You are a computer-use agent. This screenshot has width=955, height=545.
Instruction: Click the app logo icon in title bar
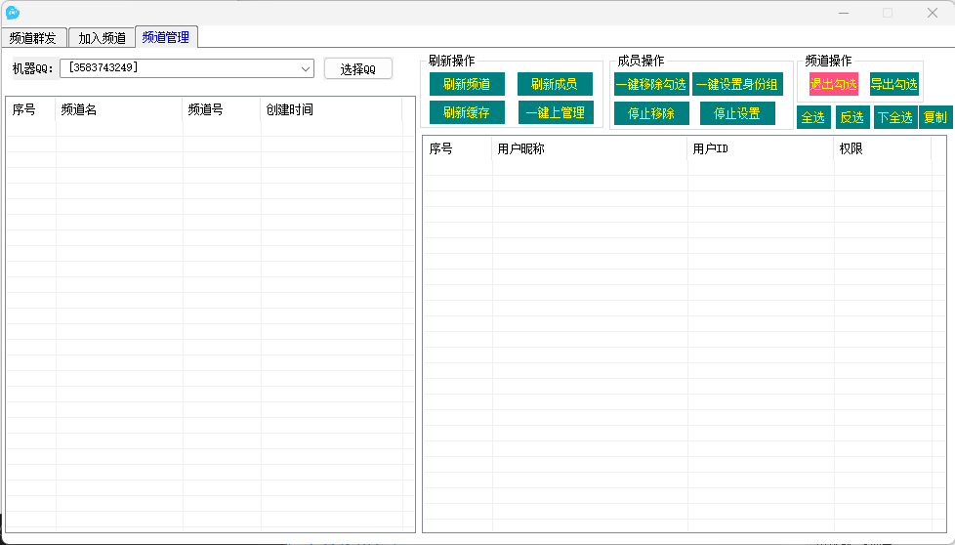click(13, 13)
